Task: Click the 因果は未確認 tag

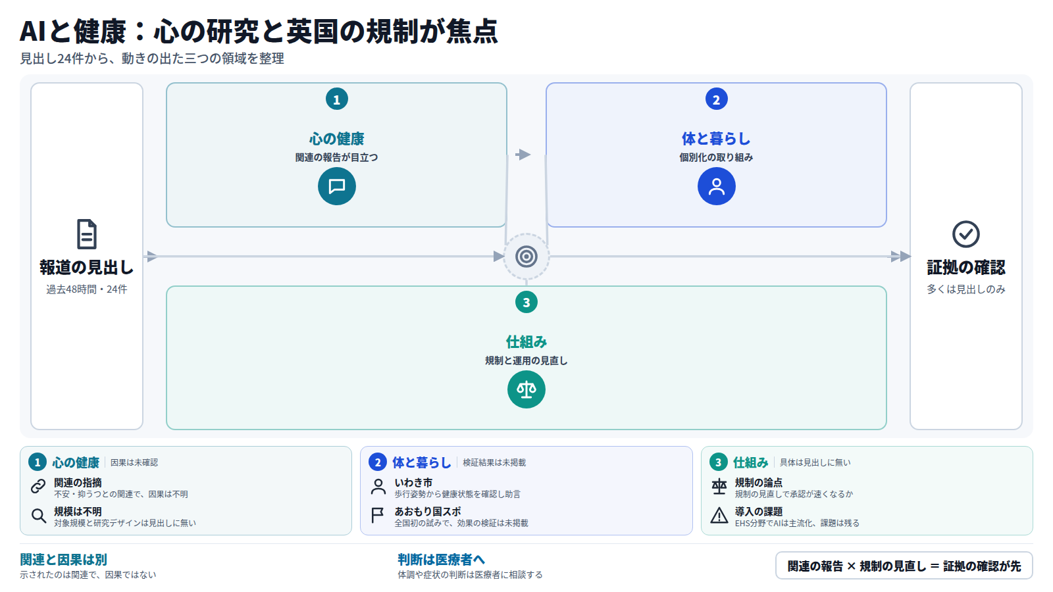Action: (134, 462)
